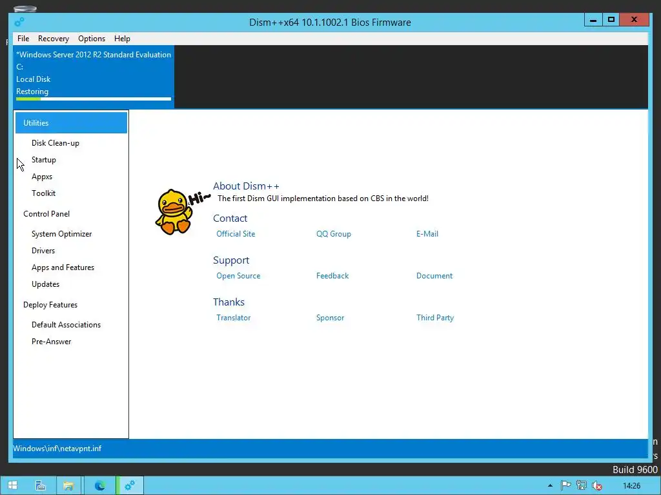
Task: Close the Dism++ window
Action: pyautogui.click(x=634, y=20)
